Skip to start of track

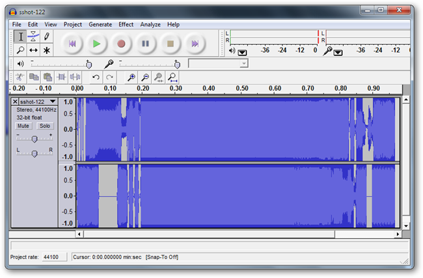(72, 44)
